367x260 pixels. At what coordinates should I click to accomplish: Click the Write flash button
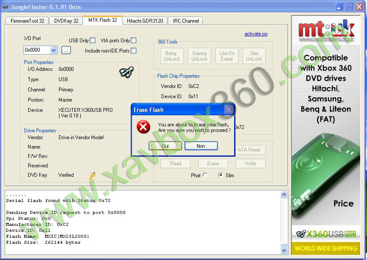[x=251, y=164]
